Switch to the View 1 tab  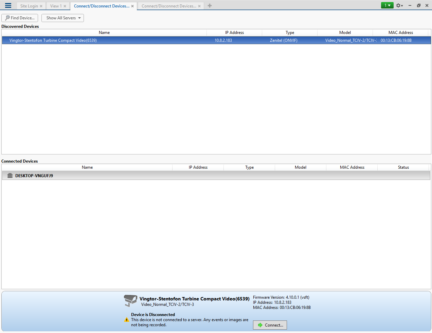pos(56,6)
